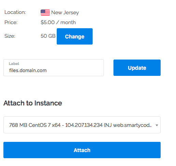The width and height of the screenshot is (176, 166).
Task: Select the 768 MB CentOS 7 x64 entry
Action: [35, 125]
